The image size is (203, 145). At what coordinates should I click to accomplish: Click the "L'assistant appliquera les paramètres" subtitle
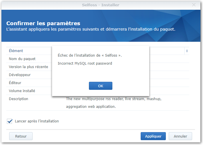pos(91,29)
